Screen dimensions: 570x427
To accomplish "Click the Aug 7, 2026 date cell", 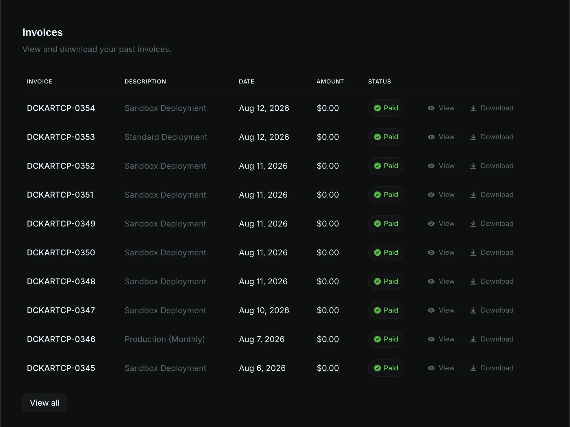I will pyautogui.click(x=262, y=339).
